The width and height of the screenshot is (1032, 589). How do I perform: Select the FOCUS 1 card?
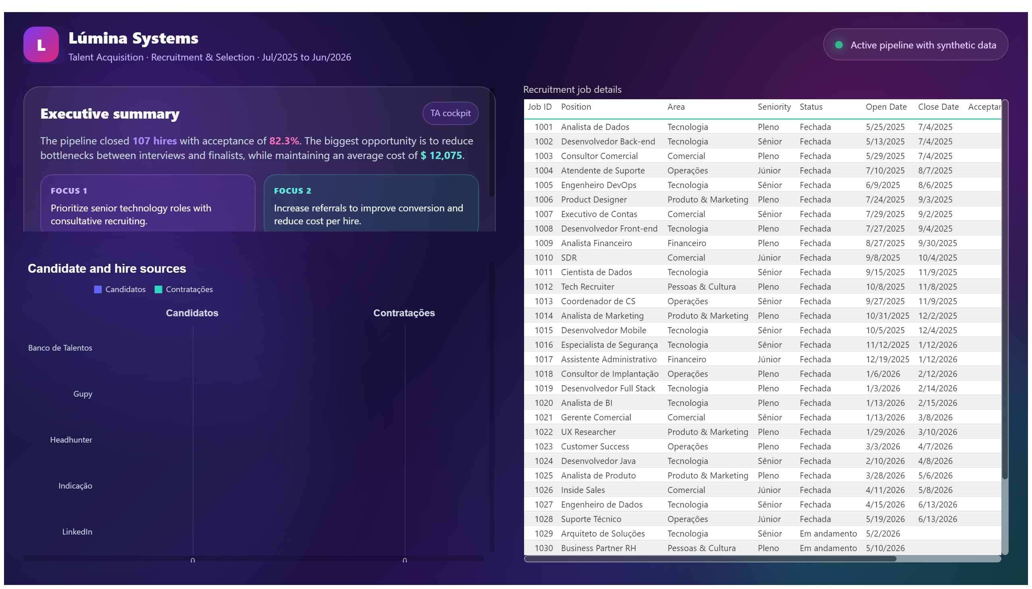148,203
